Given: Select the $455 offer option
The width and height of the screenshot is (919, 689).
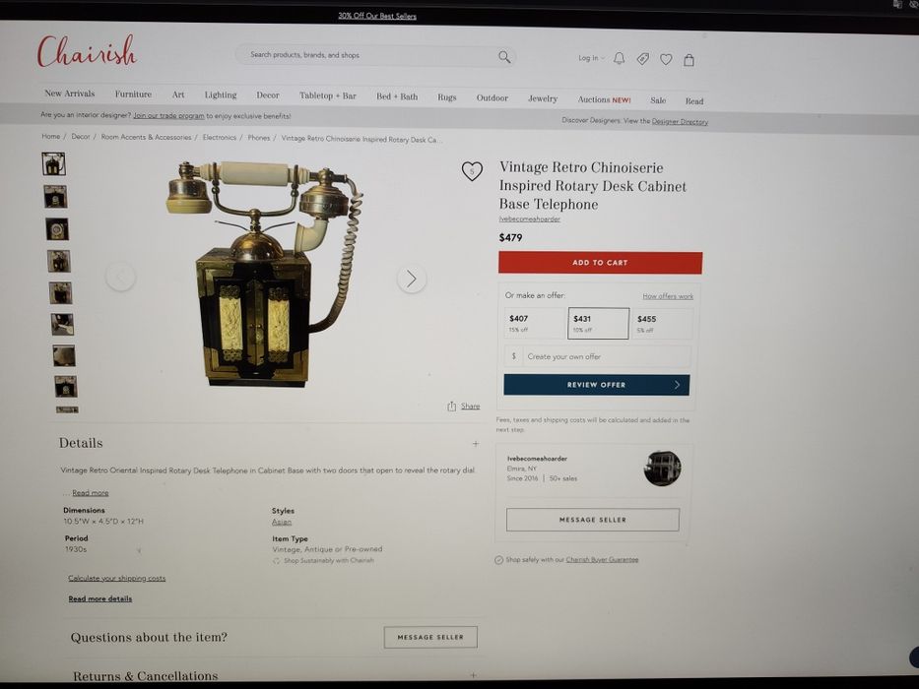Looking at the screenshot, I should click(662, 324).
